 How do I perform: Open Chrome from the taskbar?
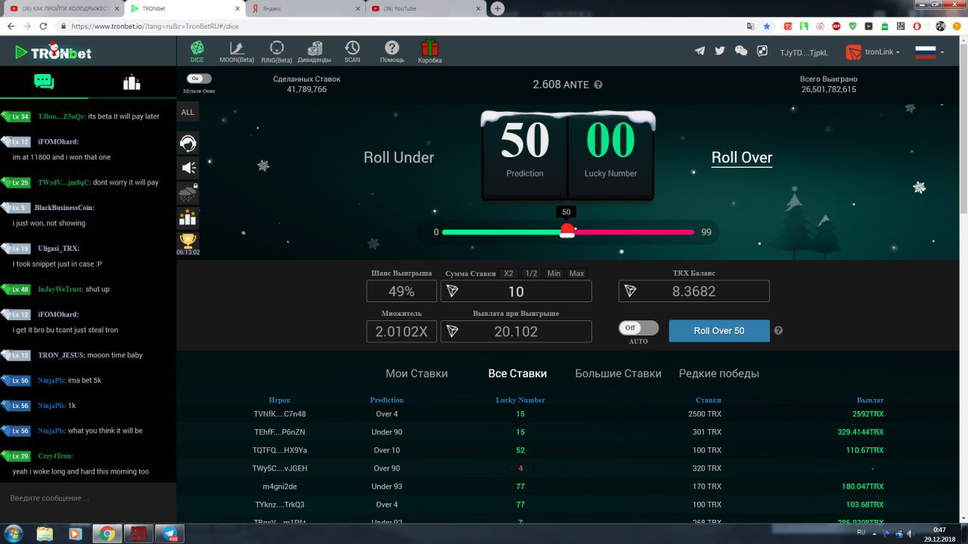(x=107, y=533)
